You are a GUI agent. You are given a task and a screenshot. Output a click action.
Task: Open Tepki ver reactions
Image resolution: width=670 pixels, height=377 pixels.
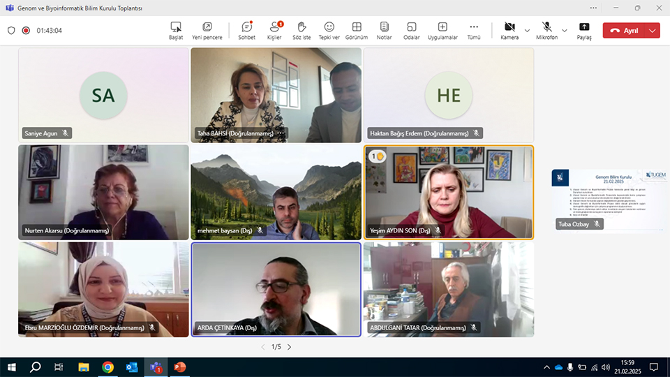(x=329, y=30)
